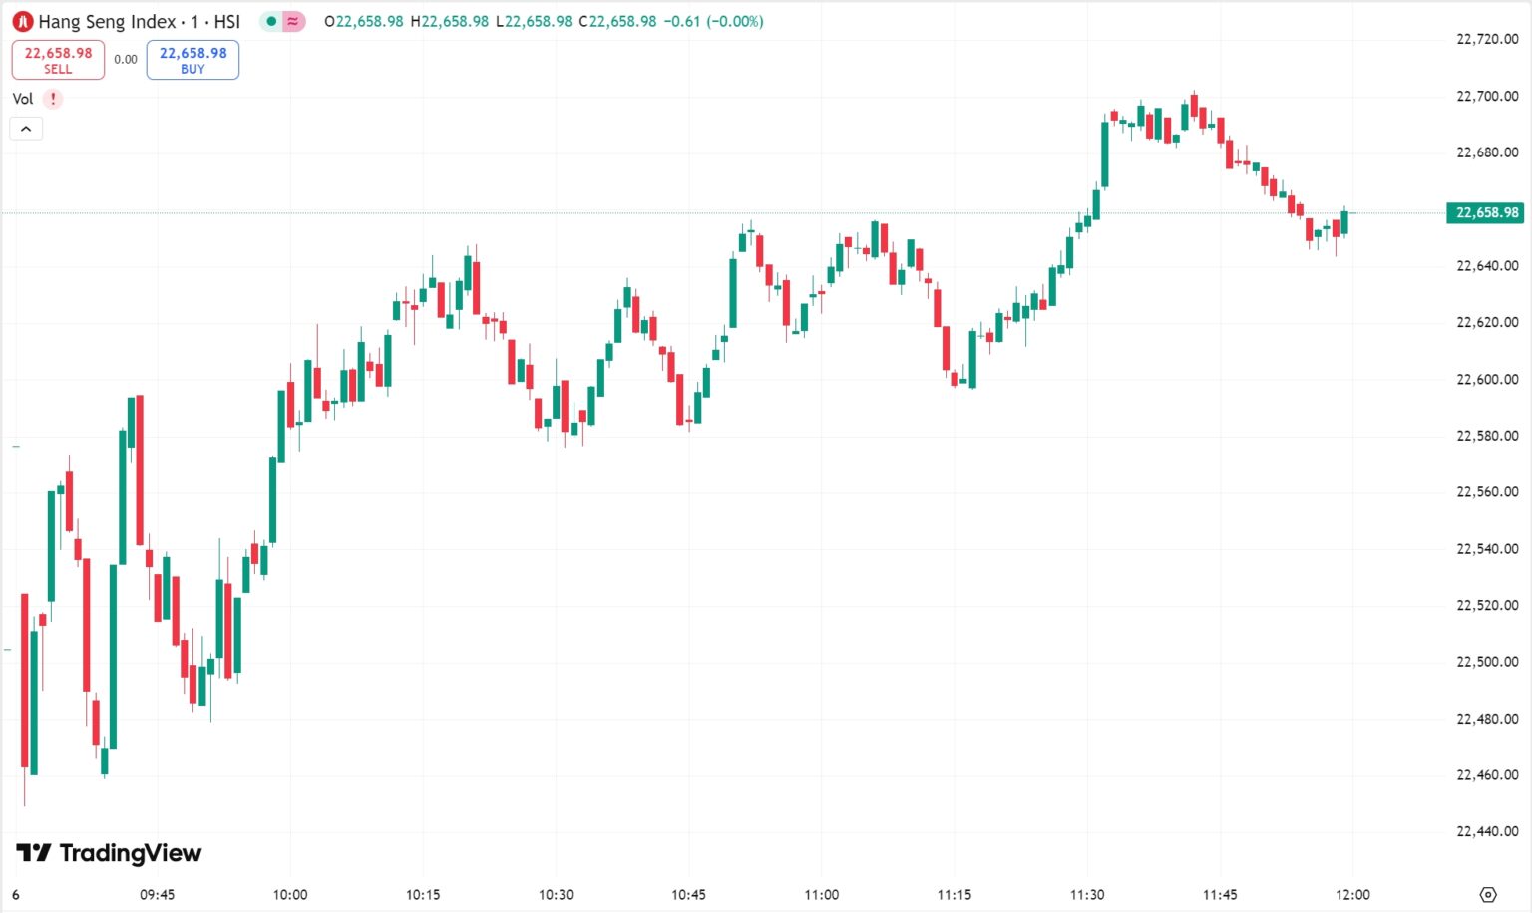Screen dimensions: 1532x913
Task: Click the 10:00 time axis label
Action: (290, 895)
